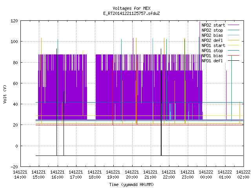The height and width of the screenshot is (188, 251).
Task: Click the -20 y-axis tick label
Action: pyautogui.click(x=14, y=167)
